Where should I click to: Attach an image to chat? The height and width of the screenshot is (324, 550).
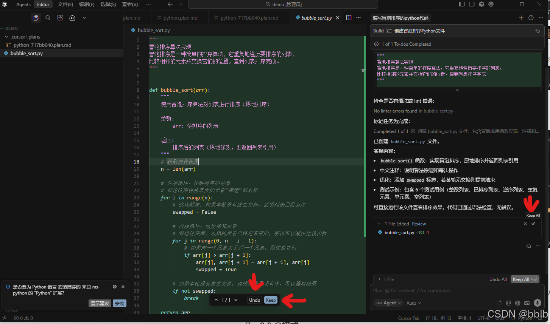(x=527, y=303)
